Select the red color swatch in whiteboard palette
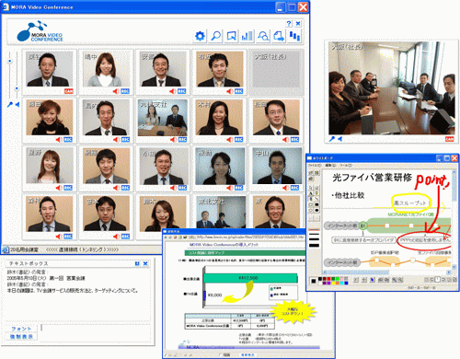The width and height of the screenshot is (460, 359). click(x=328, y=279)
